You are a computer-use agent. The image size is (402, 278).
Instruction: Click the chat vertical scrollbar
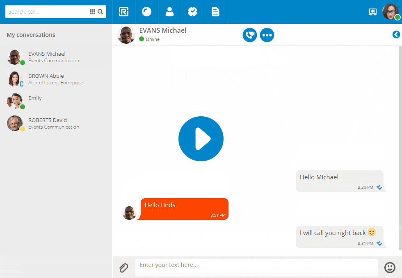tap(400, 148)
